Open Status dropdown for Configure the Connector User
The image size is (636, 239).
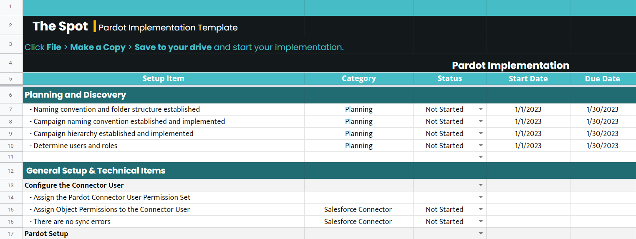(481, 185)
